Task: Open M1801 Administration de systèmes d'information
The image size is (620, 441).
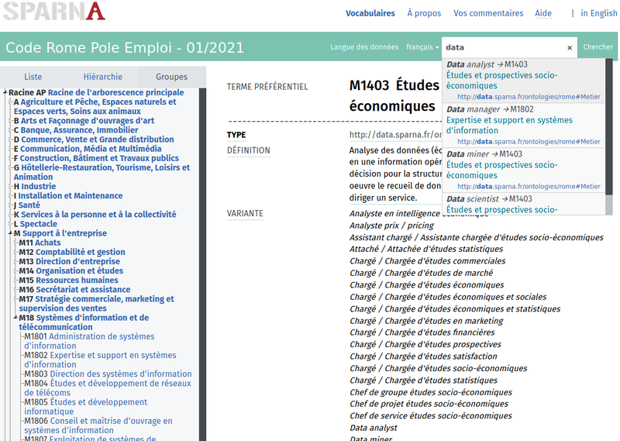Action: 89,341
